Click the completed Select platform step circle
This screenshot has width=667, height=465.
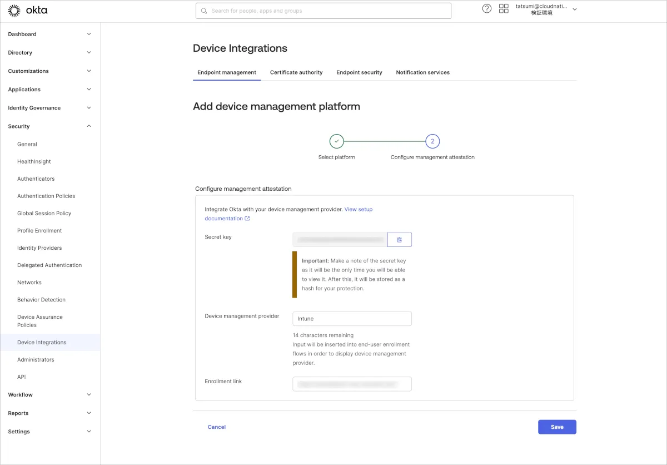click(336, 141)
